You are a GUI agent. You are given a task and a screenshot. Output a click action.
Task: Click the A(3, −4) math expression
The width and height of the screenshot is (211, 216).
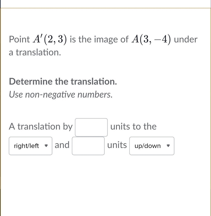151,39
